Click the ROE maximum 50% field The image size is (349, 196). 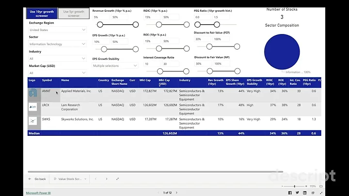[x=171, y=41]
